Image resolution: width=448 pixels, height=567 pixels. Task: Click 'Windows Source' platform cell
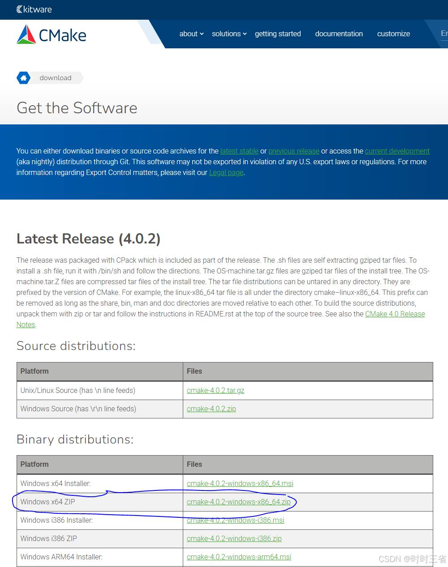(100, 409)
